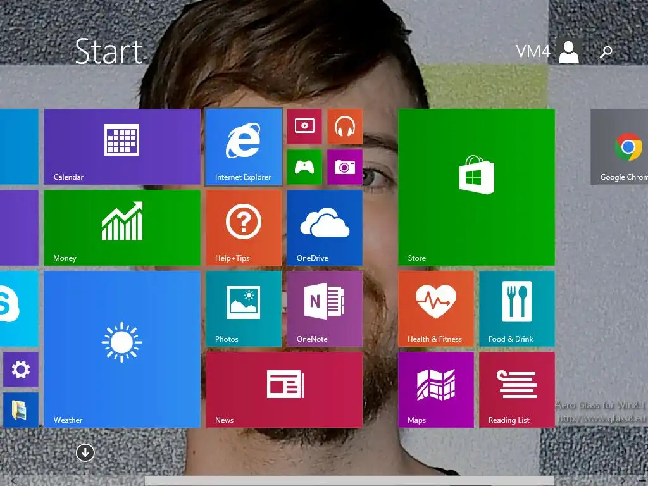Open the Weather tile

[122, 349]
